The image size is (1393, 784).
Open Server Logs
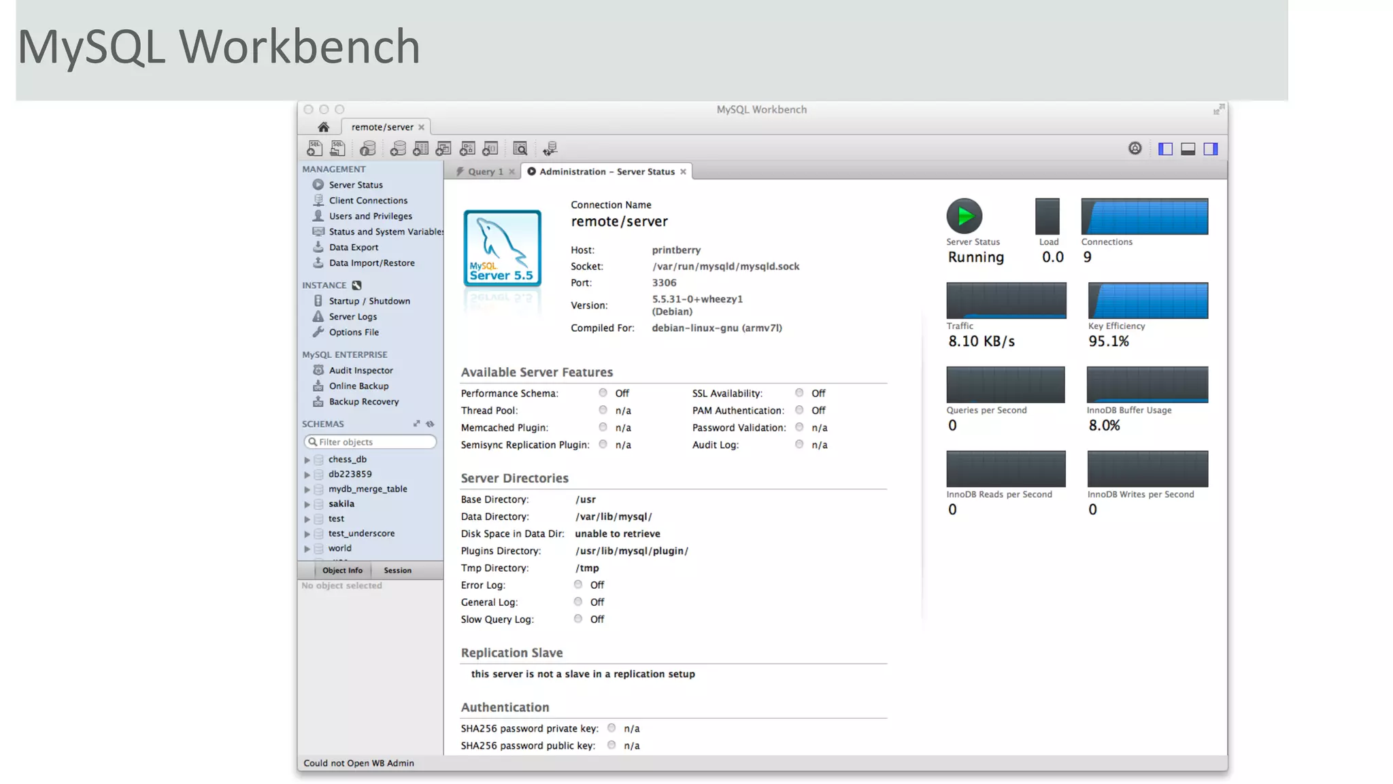[x=352, y=317]
